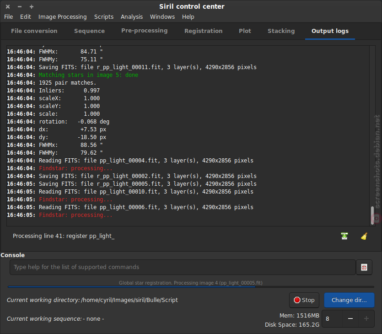The width and height of the screenshot is (382, 334).
Task: Maximize window using the plus titlebar button
Action: coord(32,6)
